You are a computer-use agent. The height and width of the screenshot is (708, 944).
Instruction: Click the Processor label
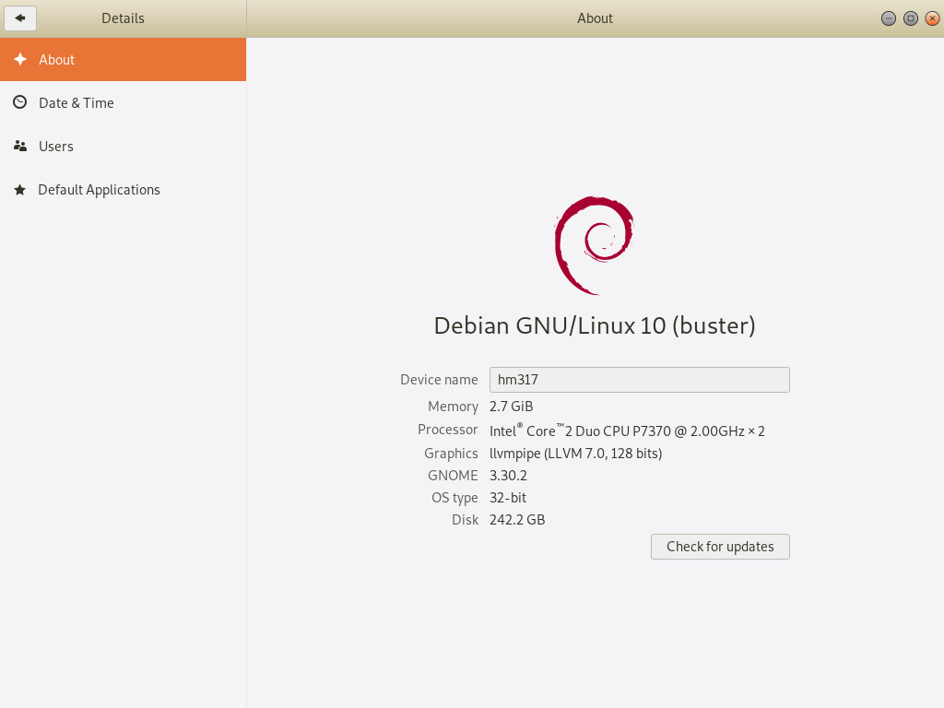448,430
